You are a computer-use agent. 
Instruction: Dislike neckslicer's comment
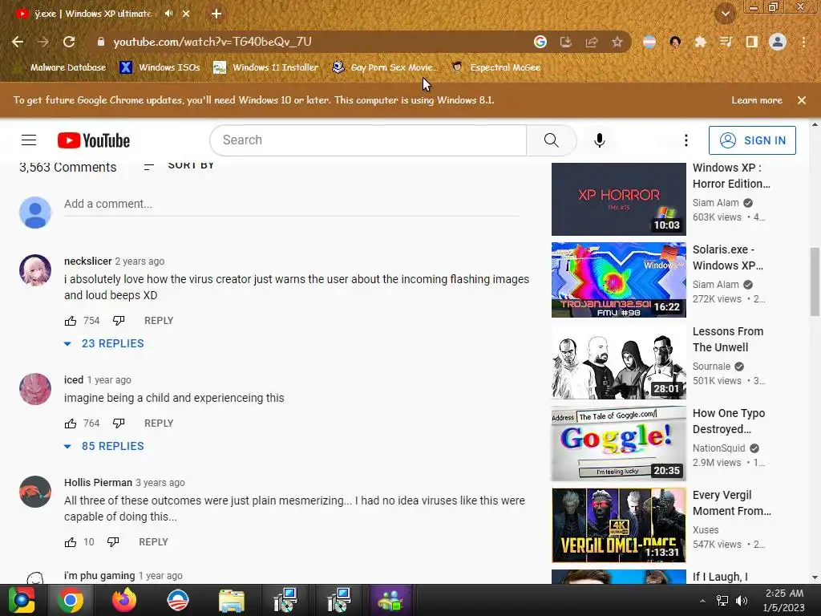coord(119,321)
